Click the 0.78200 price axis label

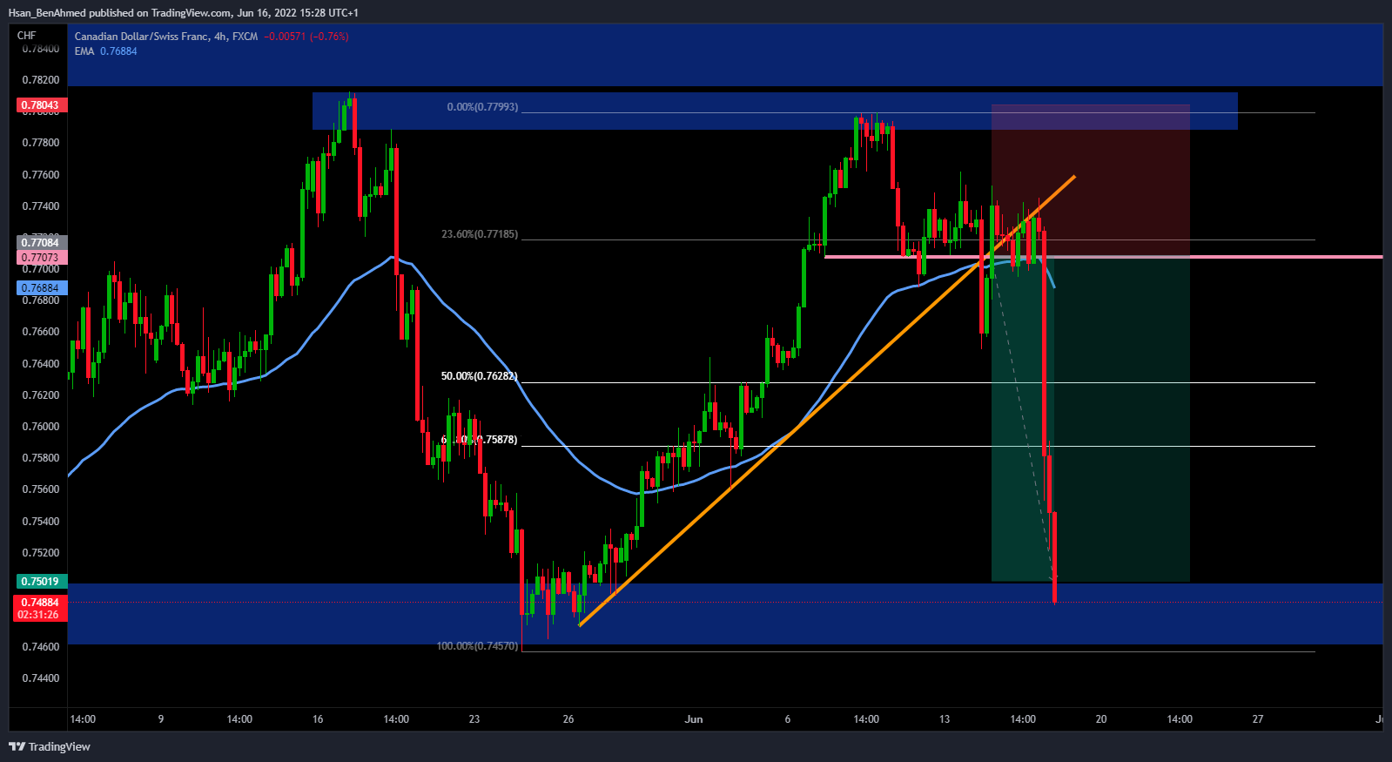[41, 80]
